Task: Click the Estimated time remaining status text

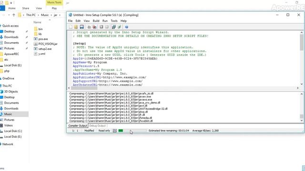Action: pyautogui.click(x=169, y=131)
